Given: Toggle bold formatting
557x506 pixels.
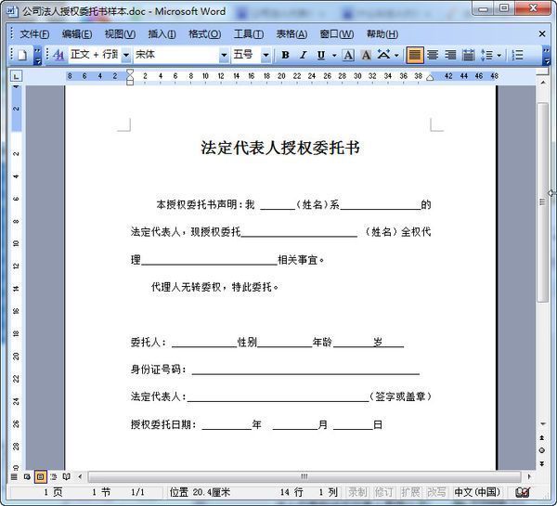Looking at the screenshot, I should 285,55.
